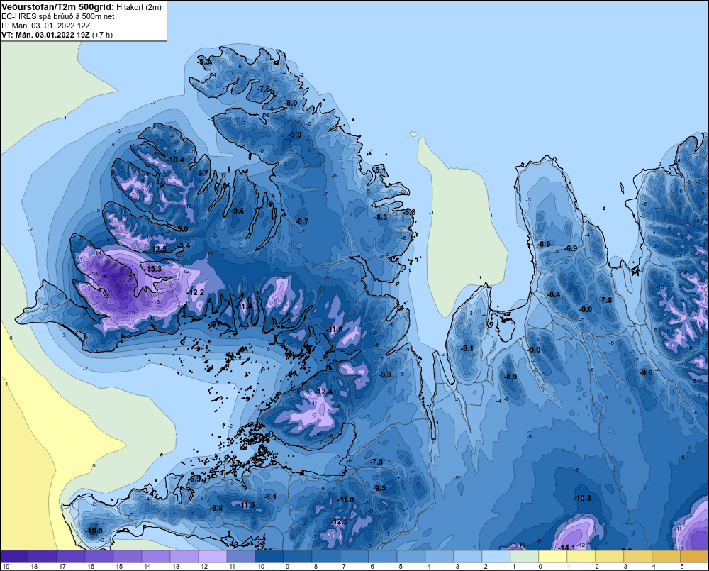Click the -9.3 temperature value
The width and height of the screenshot is (709, 571).
click(385, 375)
